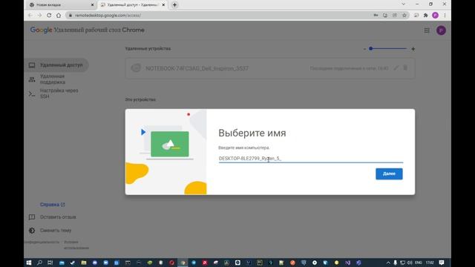Close the Удаленный доступ tab
This screenshot has width=475, height=267.
(163, 5)
